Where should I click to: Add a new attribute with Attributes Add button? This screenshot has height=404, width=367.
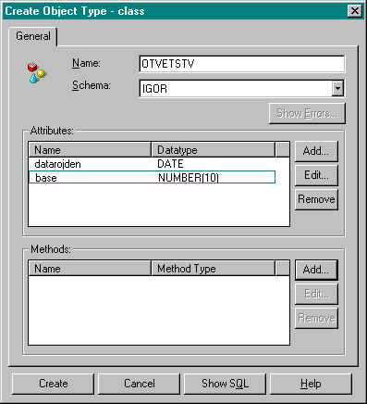tap(316, 151)
